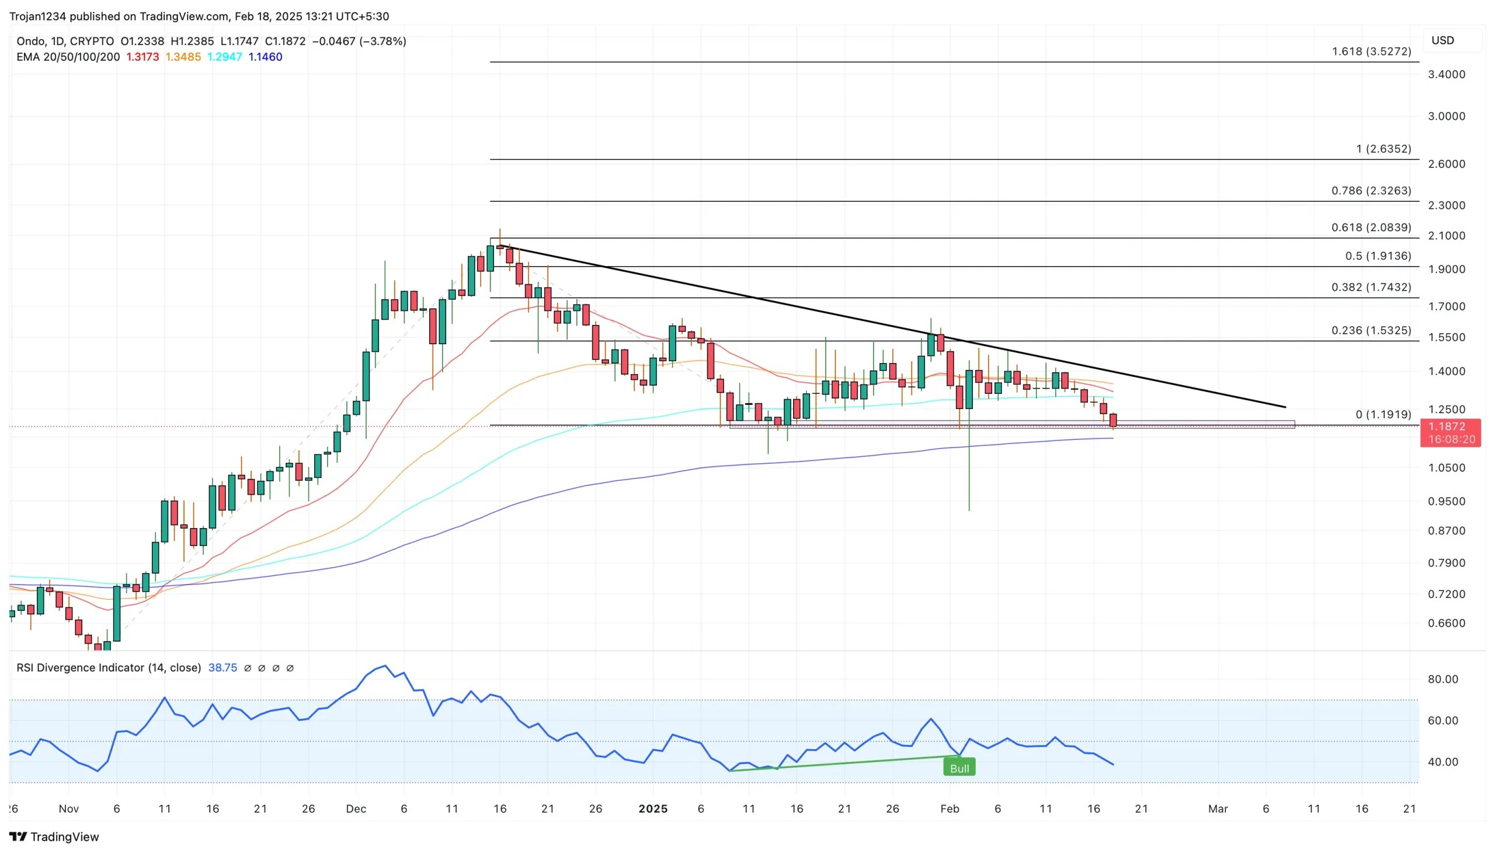The height and width of the screenshot is (853, 1495).
Task: Click the green Bull badge on the RSI panel
Action: (959, 767)
